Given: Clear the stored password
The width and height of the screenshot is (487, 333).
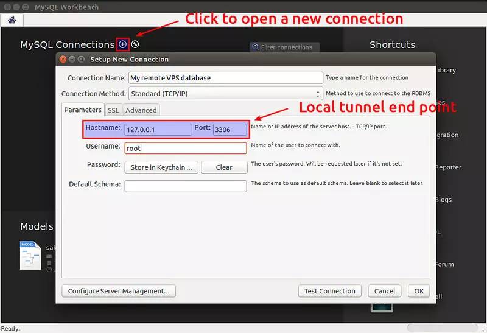Looking at the screenshot, I should [x=224, y=167].
